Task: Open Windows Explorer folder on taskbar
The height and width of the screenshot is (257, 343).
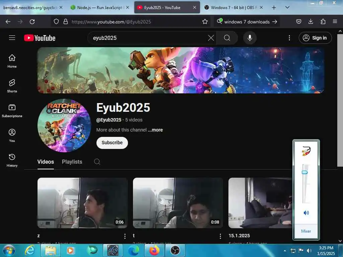Action: click(51, 250)
